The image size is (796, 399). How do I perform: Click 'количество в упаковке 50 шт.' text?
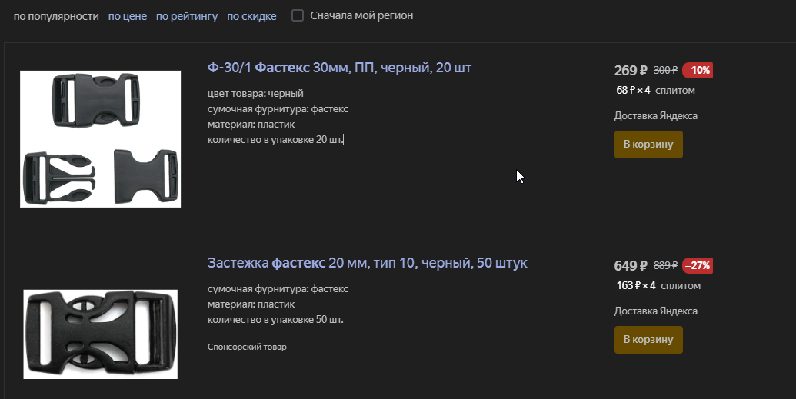coord(275,320)
